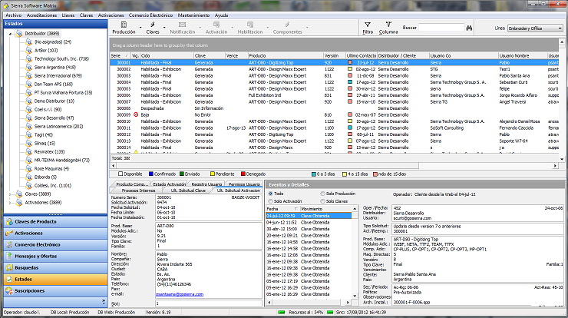The height and width of the screenshot is (318, 568).
Task: Open the Archivo menu
Action: (13, 15)
